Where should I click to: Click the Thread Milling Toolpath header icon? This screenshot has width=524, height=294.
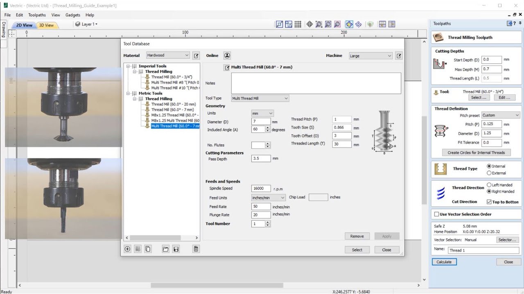438,37
